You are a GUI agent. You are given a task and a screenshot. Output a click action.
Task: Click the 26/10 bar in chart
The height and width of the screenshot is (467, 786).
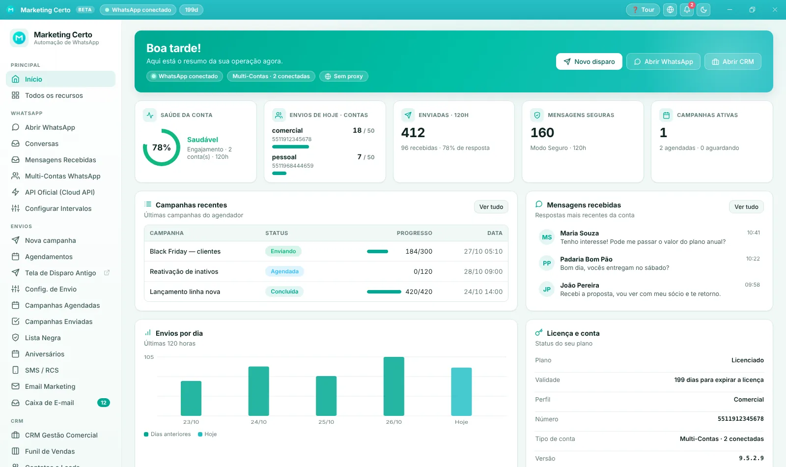coord(394,386)
